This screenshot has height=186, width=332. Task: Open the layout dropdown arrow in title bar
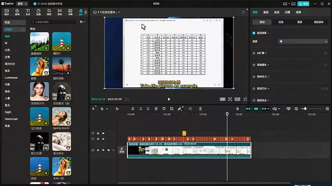(x=289, y=4)
